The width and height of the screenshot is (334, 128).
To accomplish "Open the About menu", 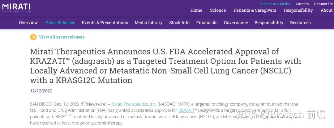I will point(326,10).
